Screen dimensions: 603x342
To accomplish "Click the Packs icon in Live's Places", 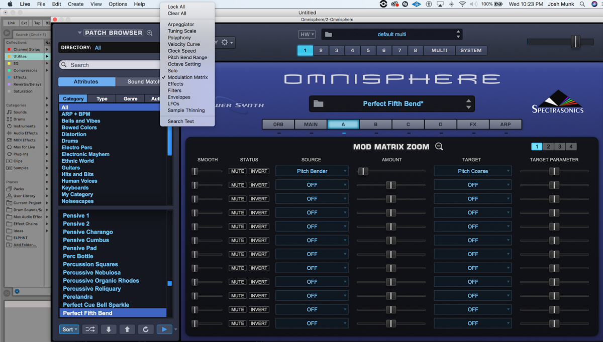I will [10, 189].
